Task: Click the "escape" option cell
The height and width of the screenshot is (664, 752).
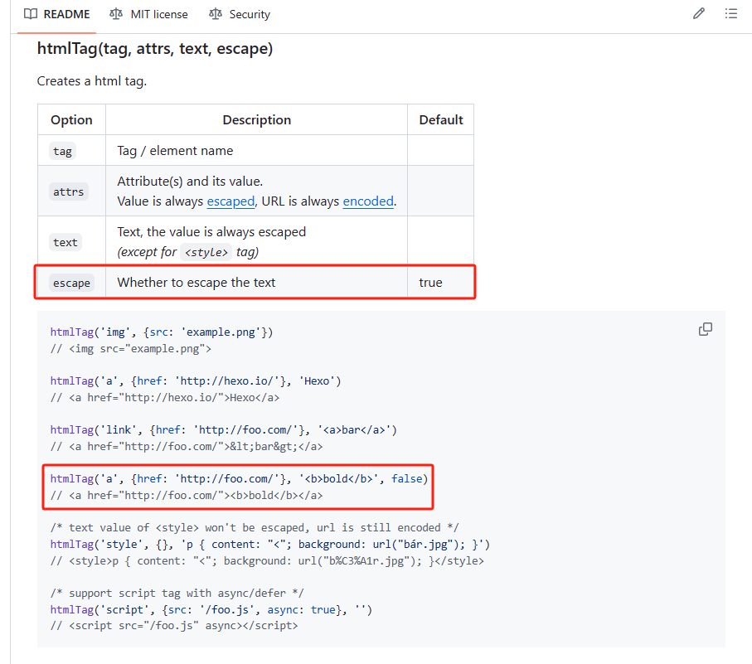Action: point(71,283)
